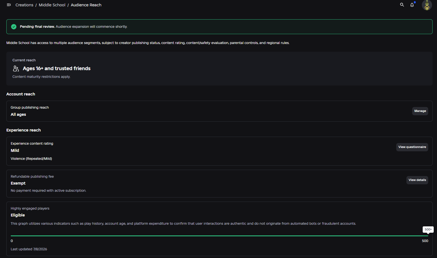The image size is (437, 258).
Task: Select the Current reach card
Action: point(219,68)
